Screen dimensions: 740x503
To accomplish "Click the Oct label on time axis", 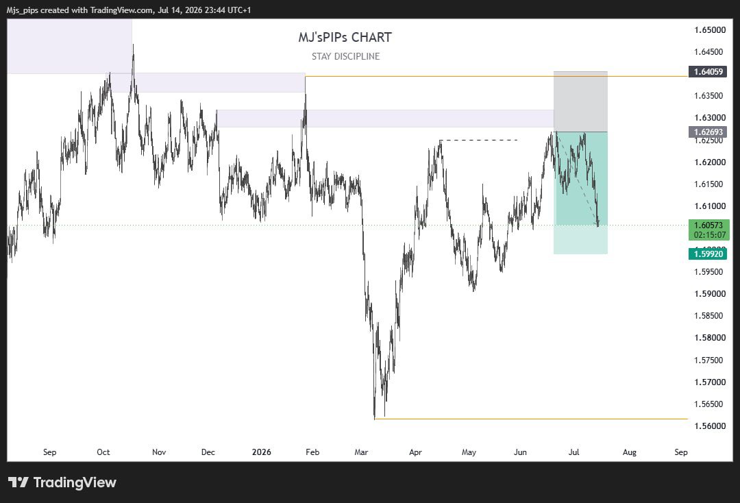I will 103,452.
